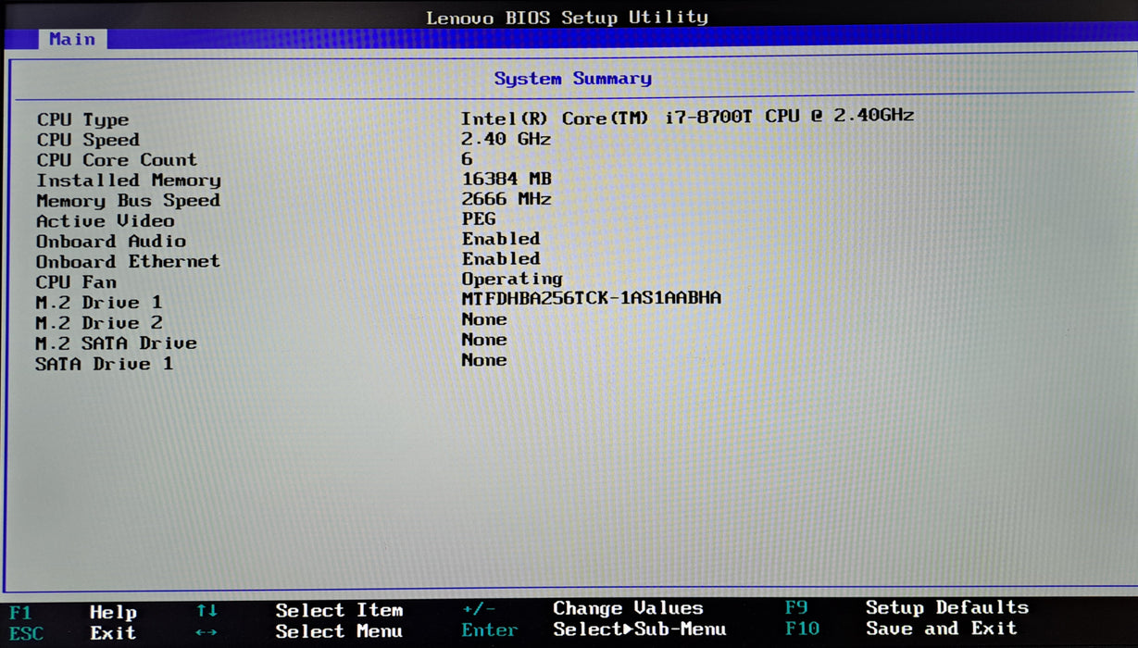Click the F10 key hint

(802, 629)
